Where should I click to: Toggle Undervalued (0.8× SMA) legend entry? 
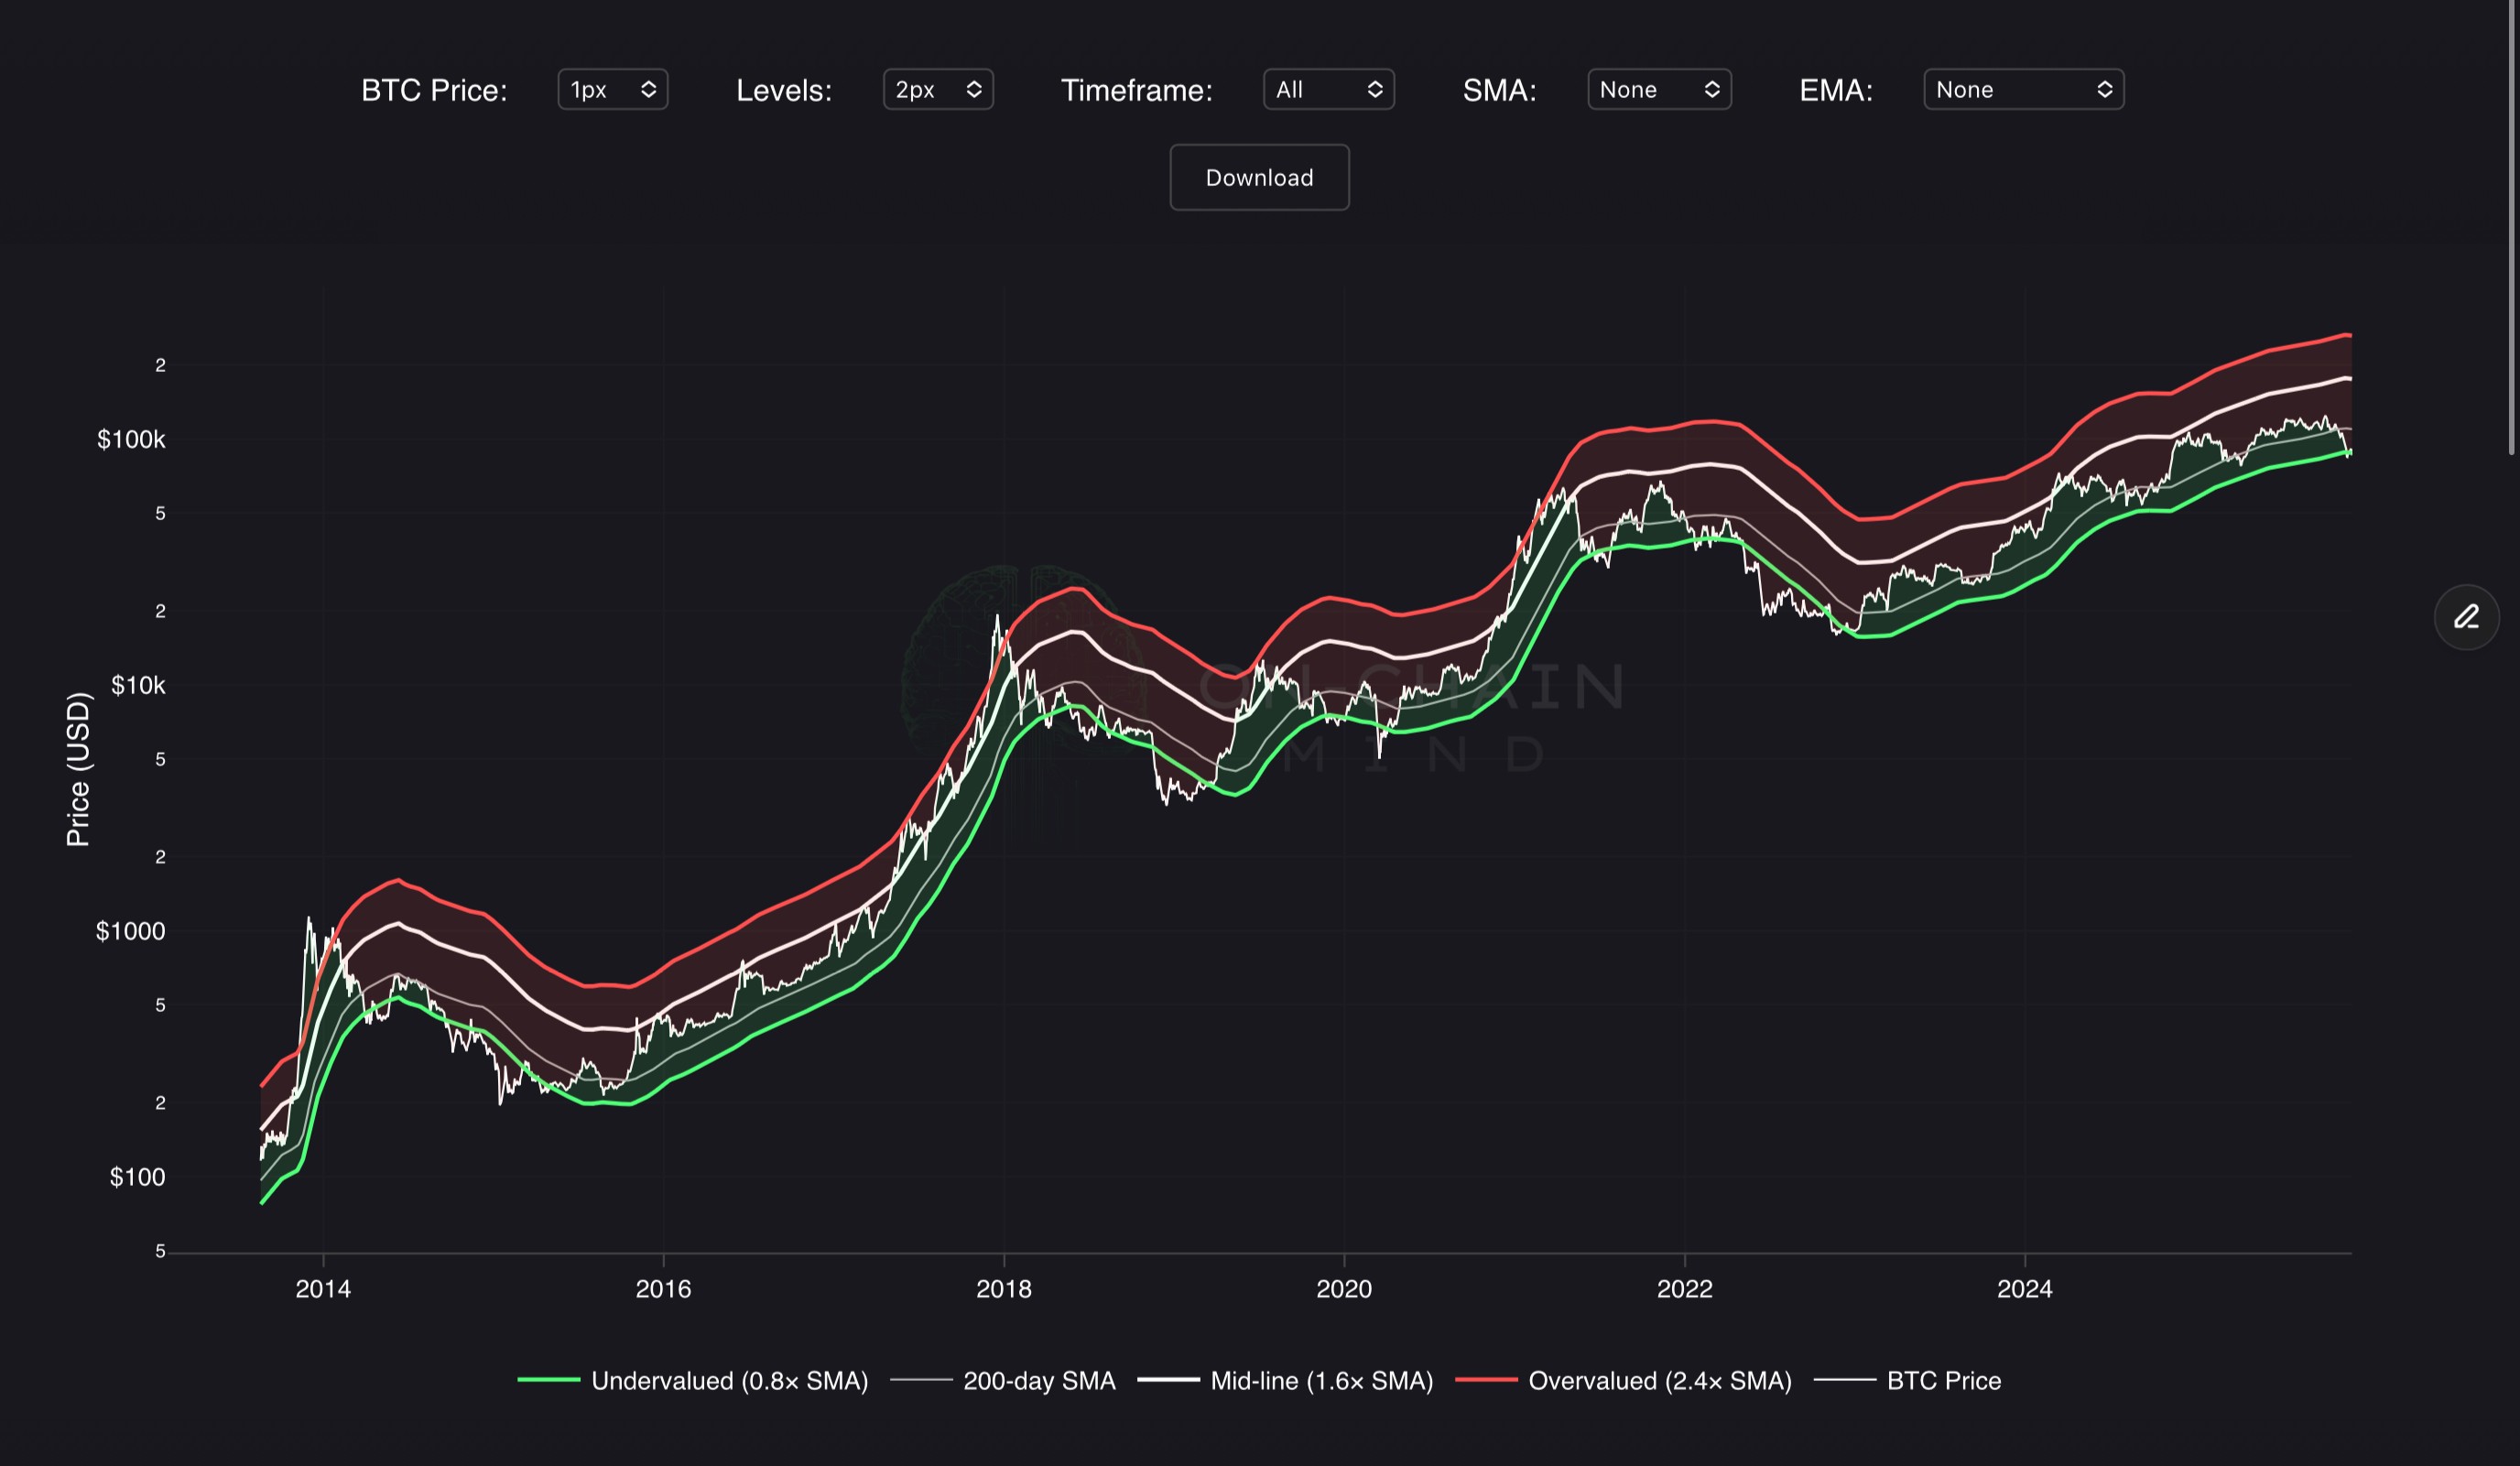coord(729,1381)
